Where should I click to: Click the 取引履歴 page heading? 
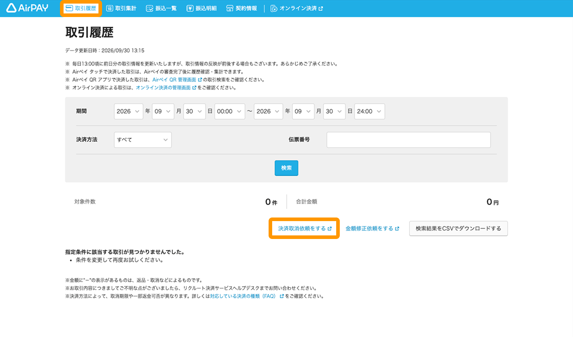click(90, 33)
